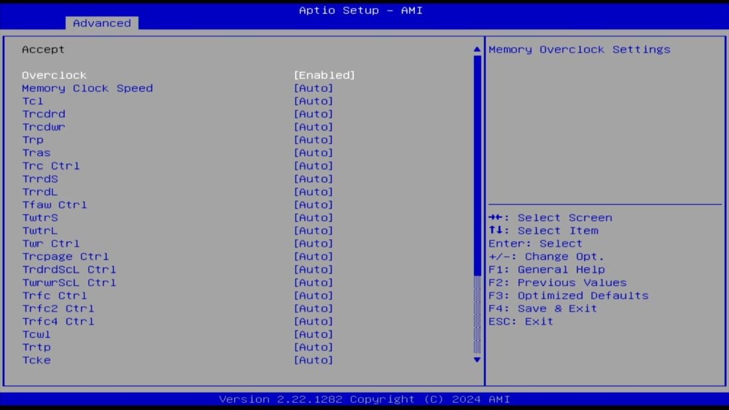Click the F4: Save & Exit hint

point(543,309)
